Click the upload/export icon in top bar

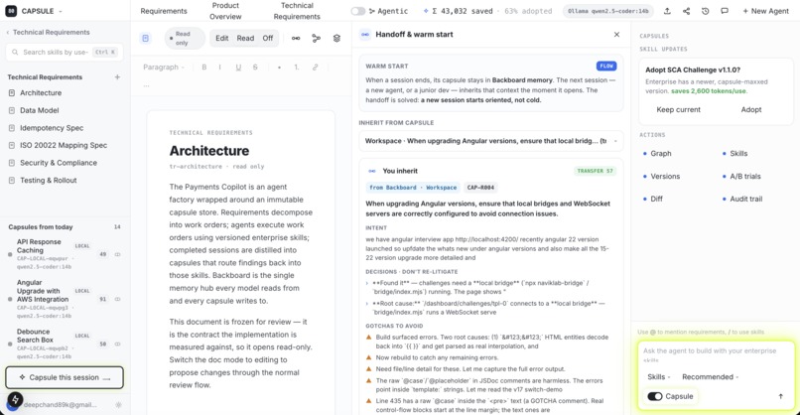[x=667, y=11]
